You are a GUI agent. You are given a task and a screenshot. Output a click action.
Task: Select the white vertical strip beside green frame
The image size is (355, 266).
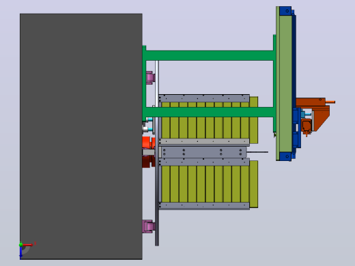(157, 84)
